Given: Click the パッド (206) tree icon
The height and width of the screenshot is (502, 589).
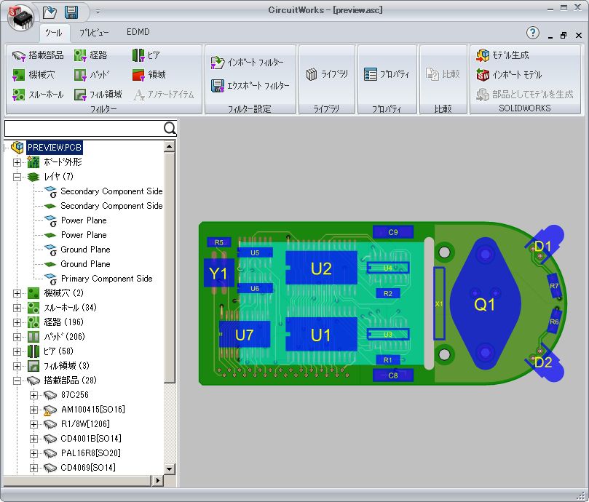Looking at the screenshot, I should click(33, 336).
